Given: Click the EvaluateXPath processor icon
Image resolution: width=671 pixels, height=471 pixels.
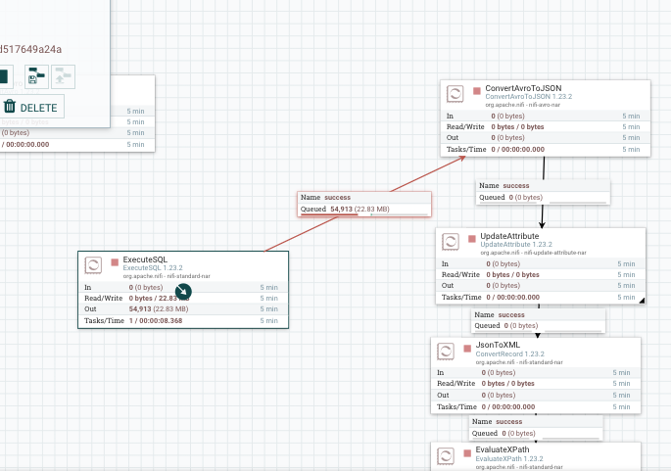Looking at the screenshot, I should 446,456.
